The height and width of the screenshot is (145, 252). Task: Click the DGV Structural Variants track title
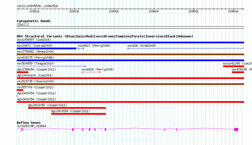click(x=105, y=36)
